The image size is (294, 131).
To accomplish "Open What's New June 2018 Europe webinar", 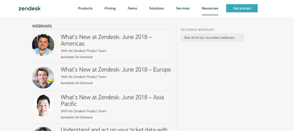I will [x=116, y=70].
